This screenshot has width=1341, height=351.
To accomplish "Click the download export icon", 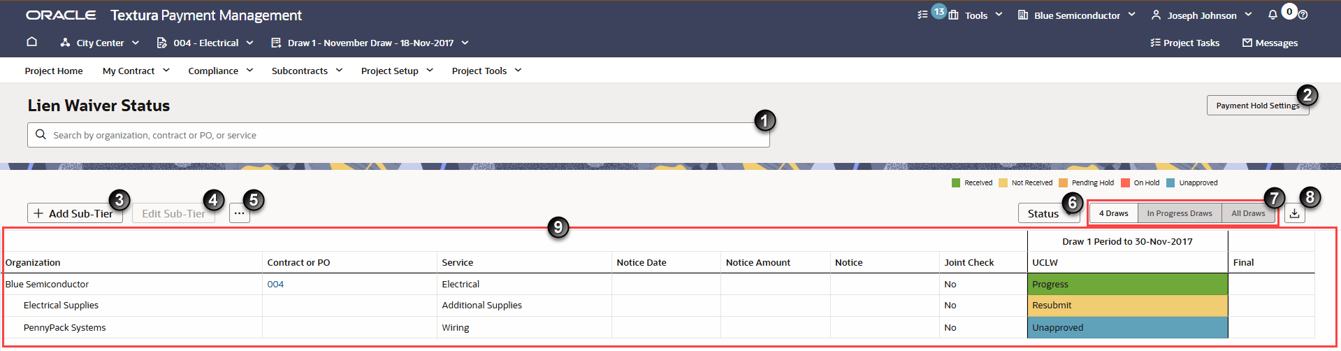I will 1294,213.
